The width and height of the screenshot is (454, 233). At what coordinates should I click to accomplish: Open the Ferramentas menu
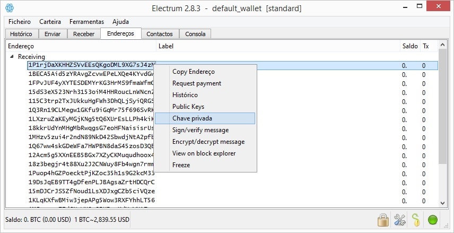coord(86,22)
